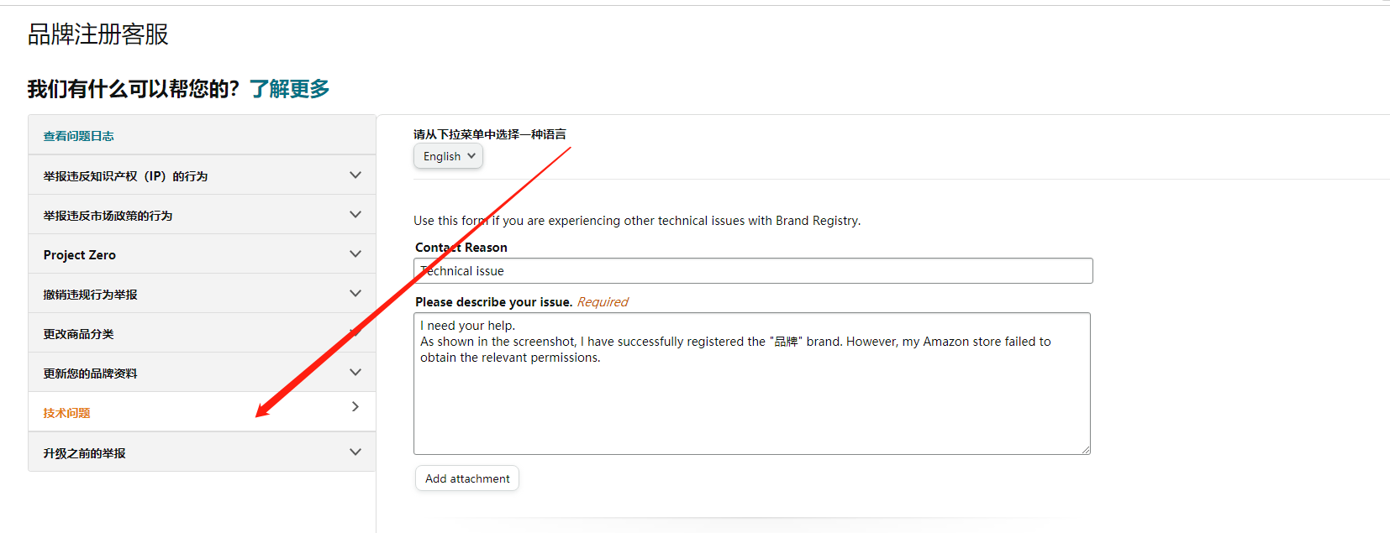This screenshot has height=533, width=1390.
Task: Expand the 举报违反市场政策的行为 chevron
Action: [x=355, y=215]
